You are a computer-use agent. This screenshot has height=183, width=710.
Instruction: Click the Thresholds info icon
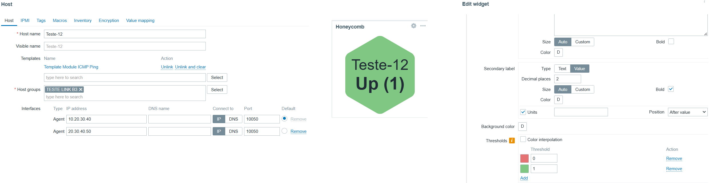click(512, 141)
